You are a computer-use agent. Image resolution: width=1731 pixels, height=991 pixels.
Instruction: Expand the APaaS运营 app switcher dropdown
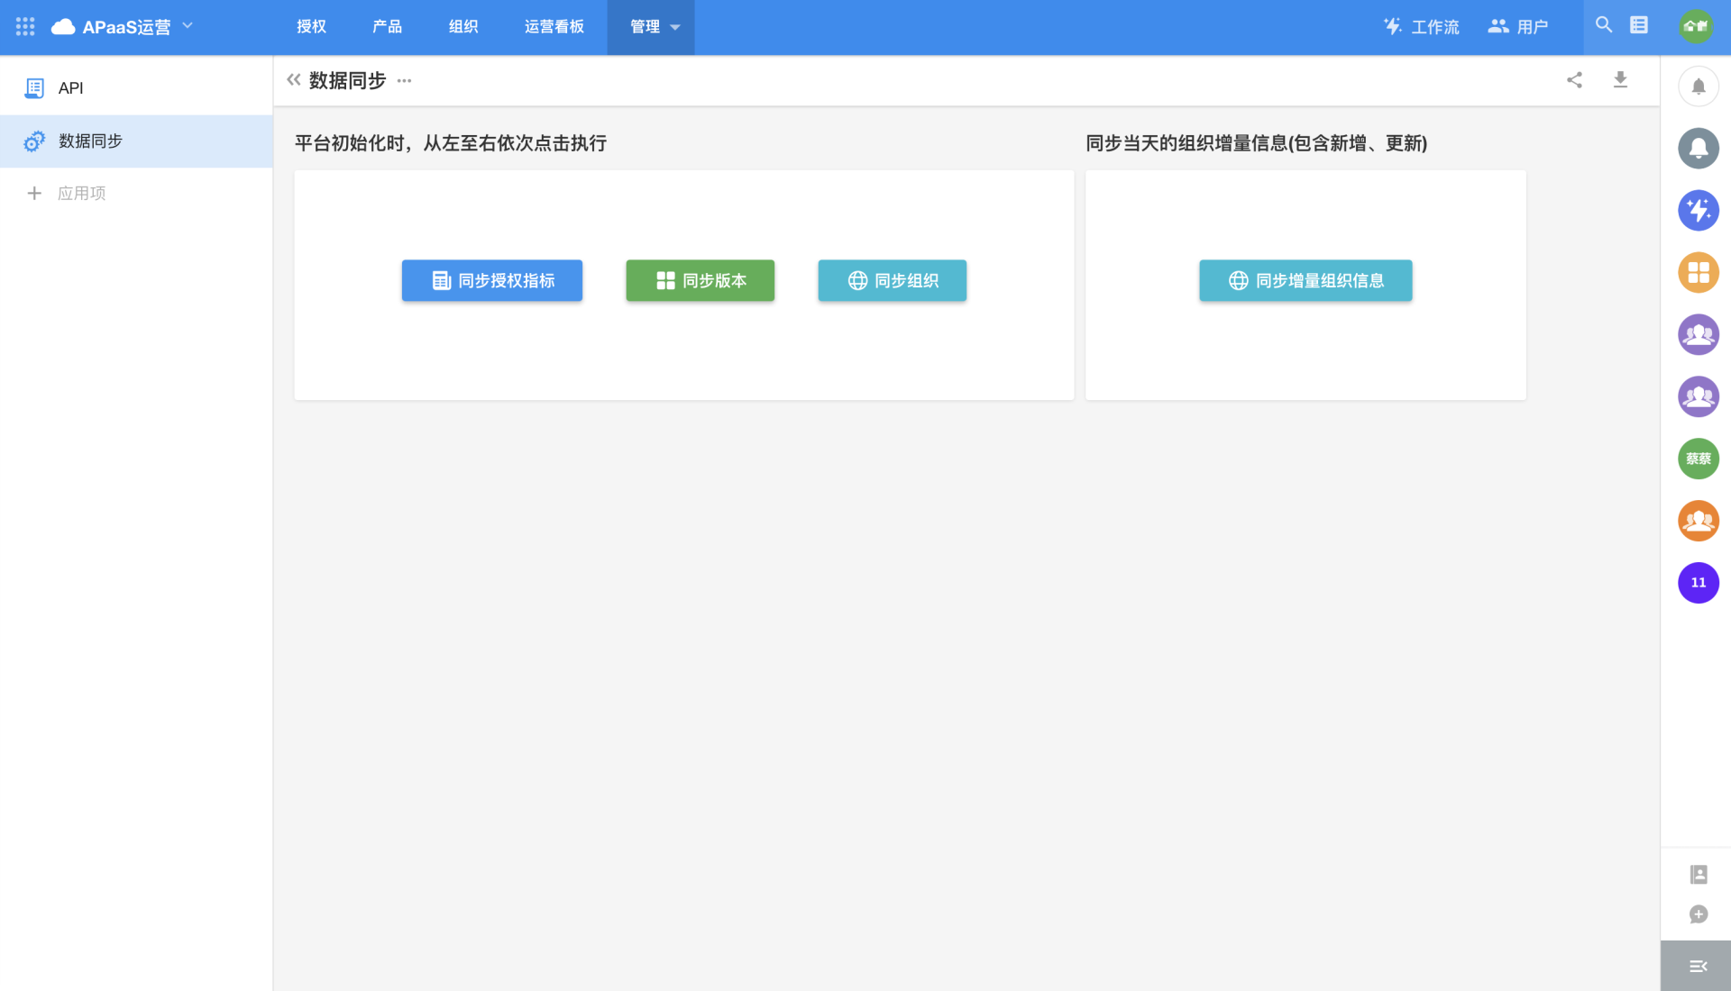coord(188,26)
